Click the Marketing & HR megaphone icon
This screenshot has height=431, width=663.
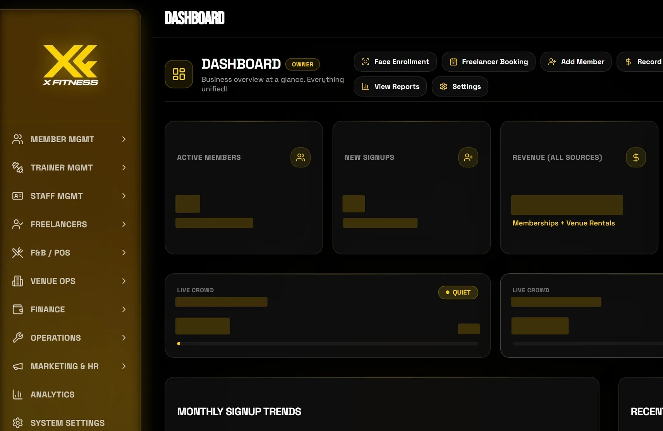click(17, 366)
